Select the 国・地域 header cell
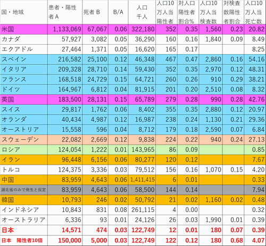Screen dimensions: 266x246 tap(24, 12)
